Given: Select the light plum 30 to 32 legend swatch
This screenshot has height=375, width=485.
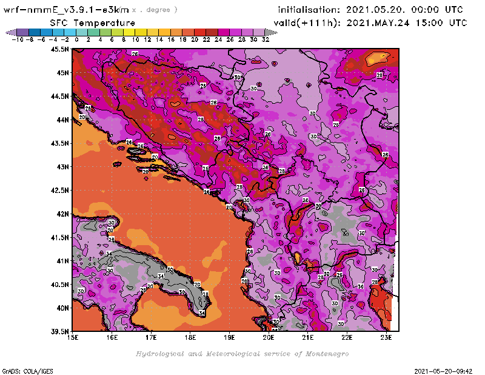Looking at the screenshot, I should tap(259, 32).
